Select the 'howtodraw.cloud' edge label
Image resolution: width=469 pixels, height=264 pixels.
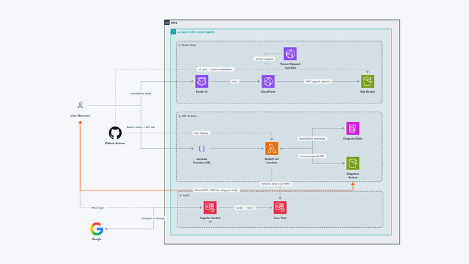(141, 93)
